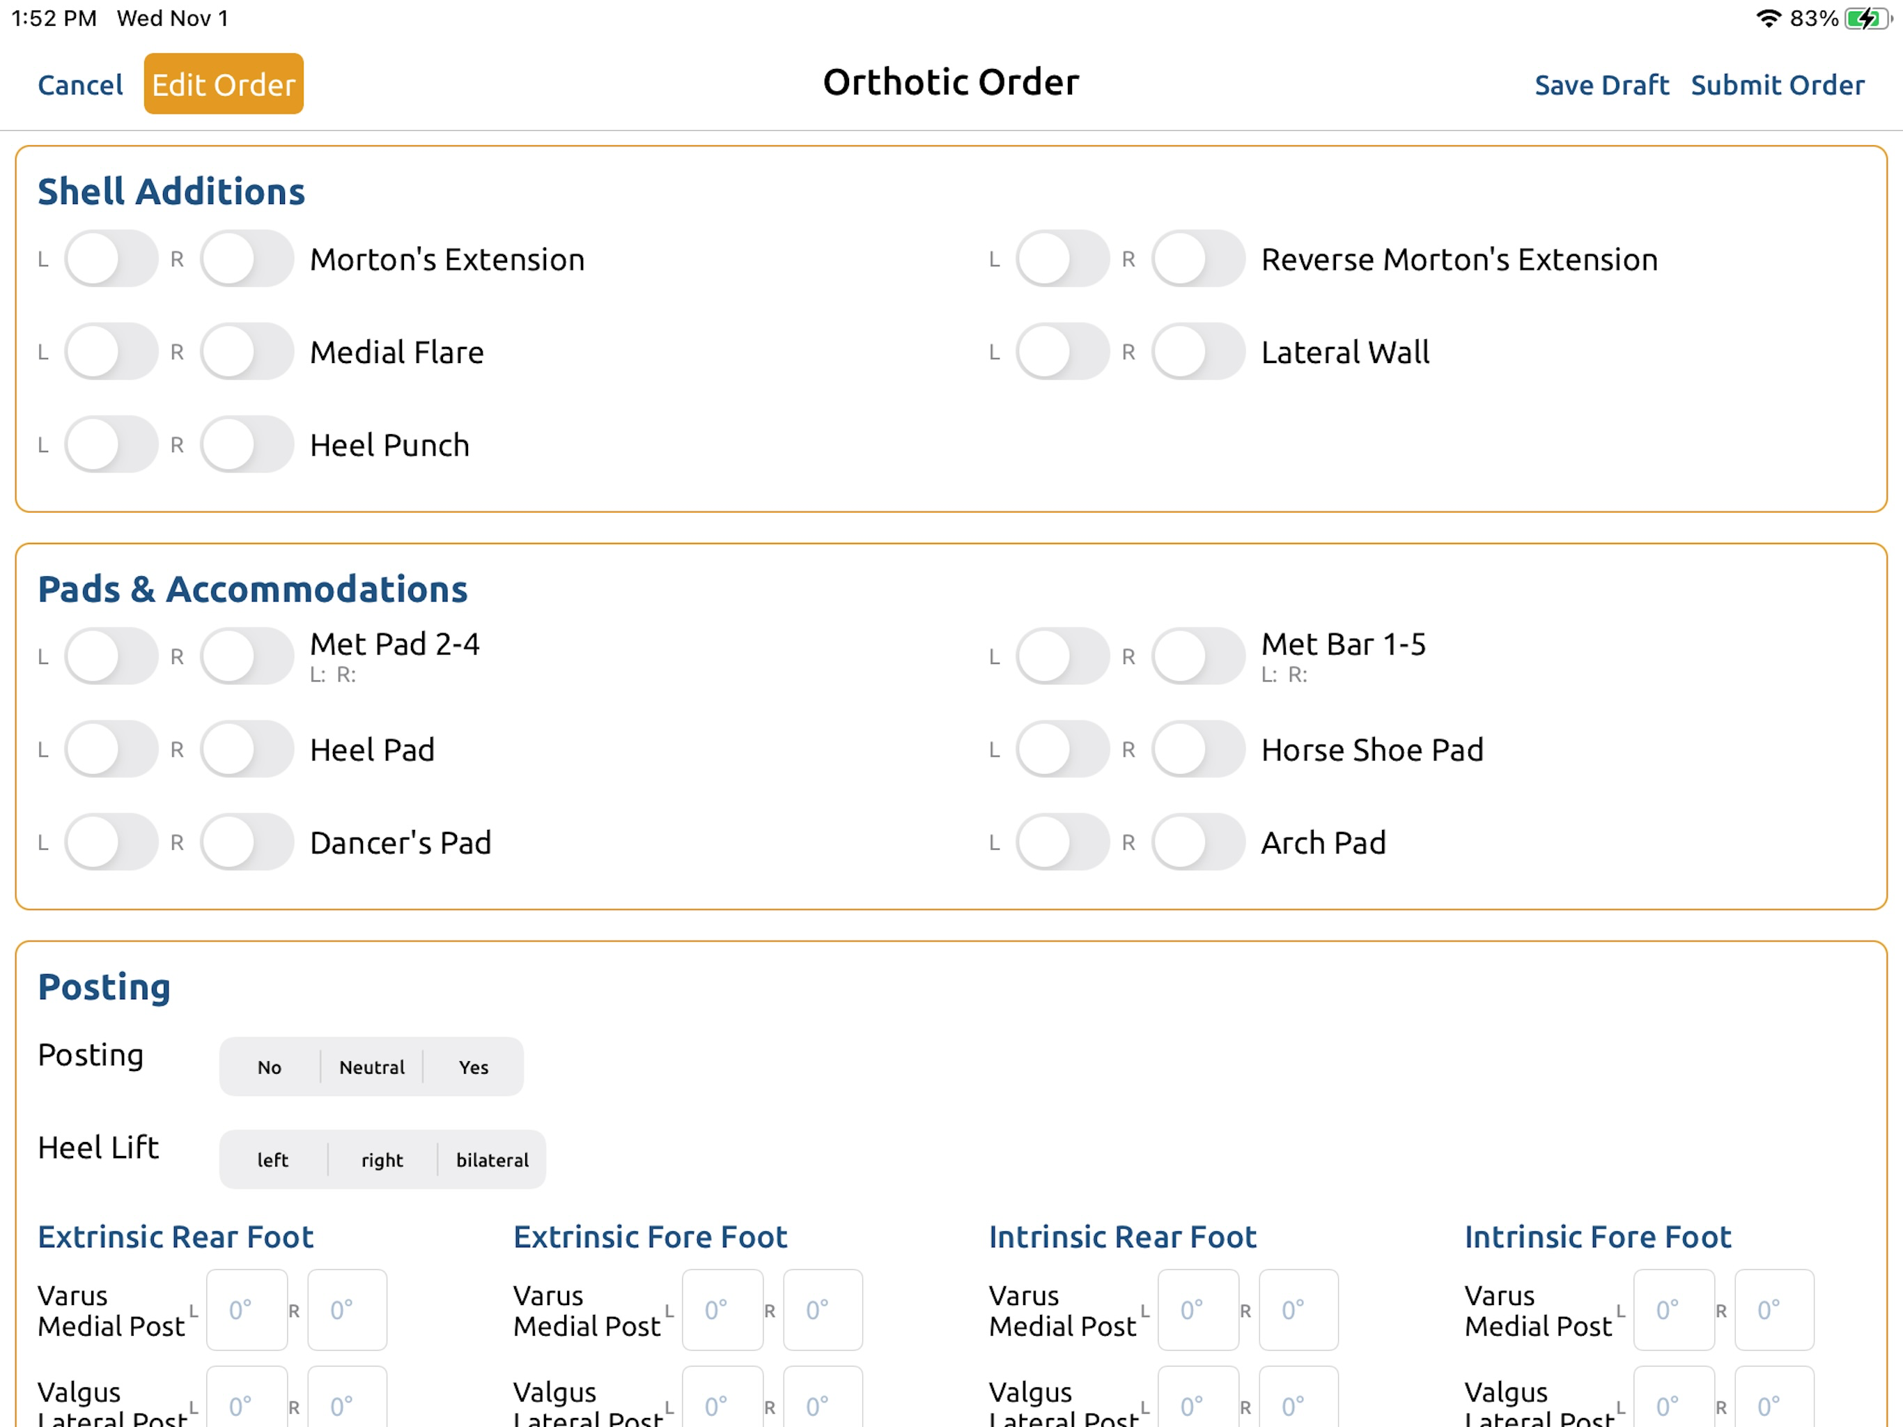Enable left Dancer's Pad switch
The width and height of the screenshot is (1903, 1427).
pyautogui.click(x=111, y=842)
